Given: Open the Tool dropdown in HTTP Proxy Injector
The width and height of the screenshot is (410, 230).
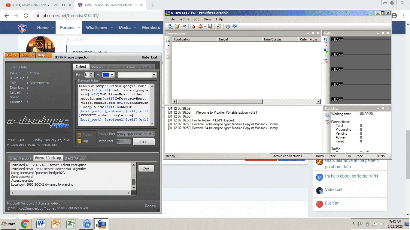Looking at the screenshot, I should point(28,55).
